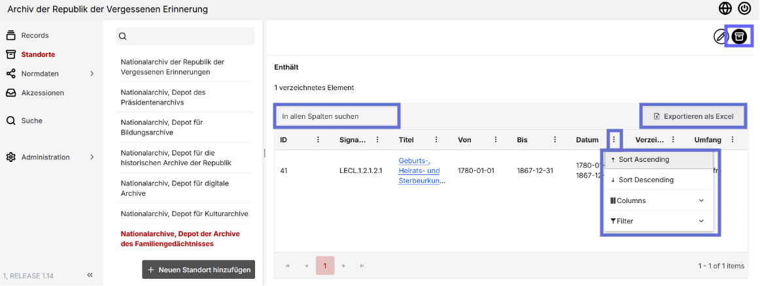Click the pencil edit icon
The width and height of the screenshot is (760, 286).
click(721, 37)
